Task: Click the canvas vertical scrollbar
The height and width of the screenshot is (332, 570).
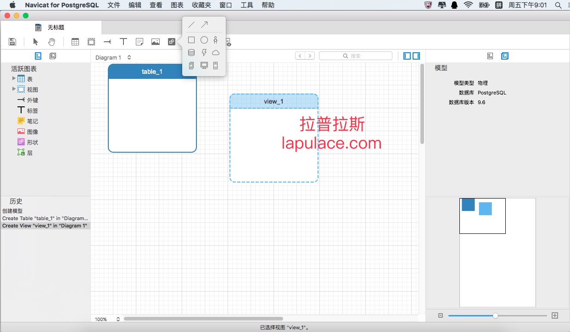Action: tap(422, 104)
